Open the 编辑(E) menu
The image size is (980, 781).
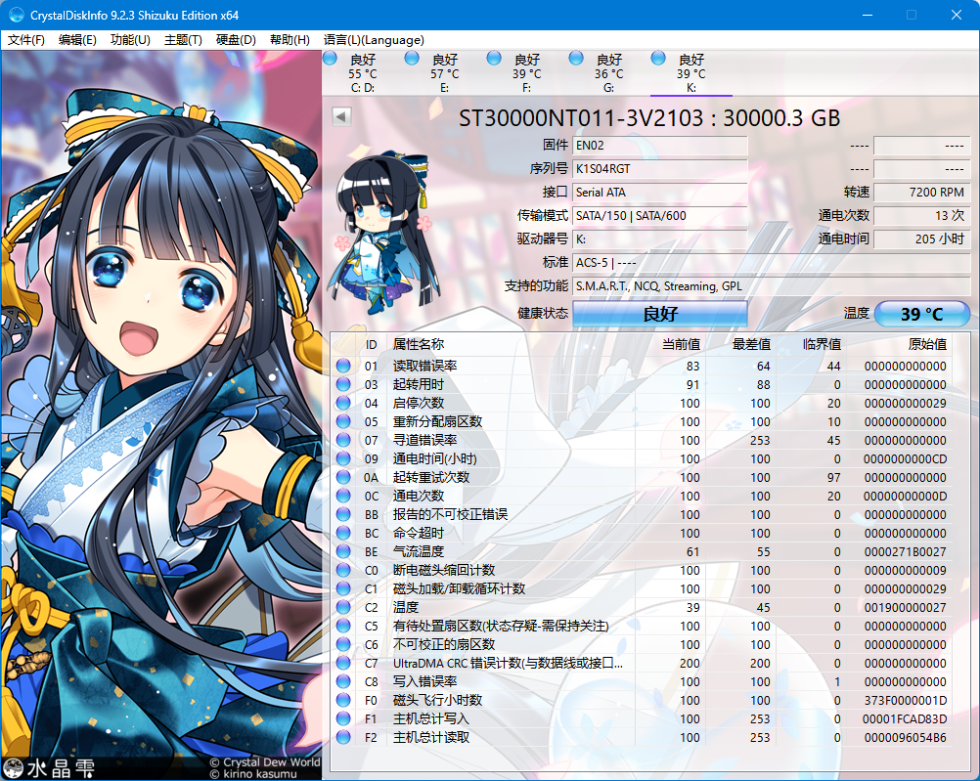pyautogui.click(x=77, y=40)
